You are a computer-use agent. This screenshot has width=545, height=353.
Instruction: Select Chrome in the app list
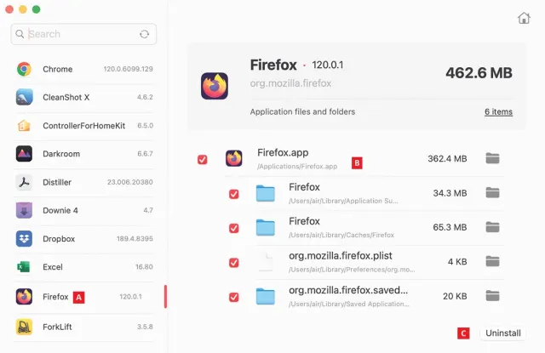click(84, 69)
